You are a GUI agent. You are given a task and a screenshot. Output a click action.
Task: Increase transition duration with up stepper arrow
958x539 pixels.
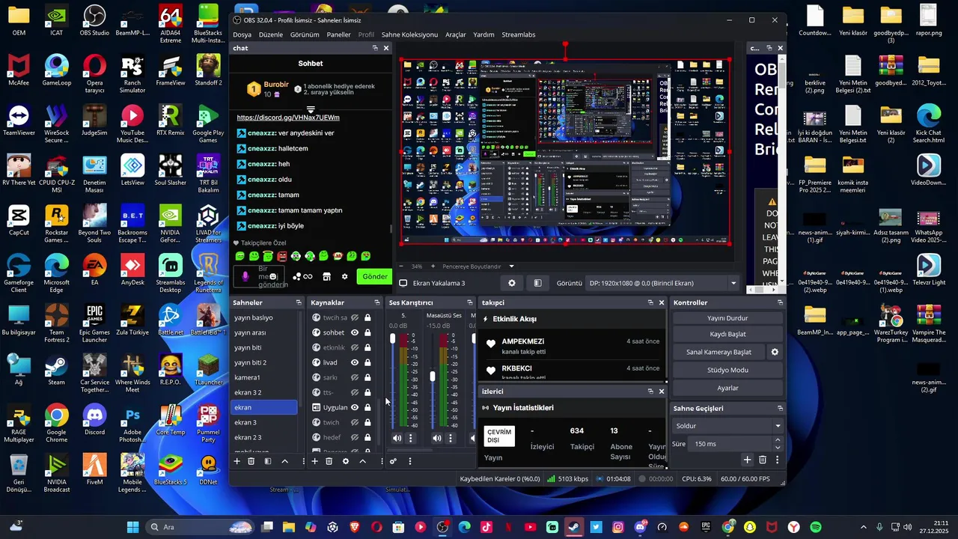[x=778, y=440]
